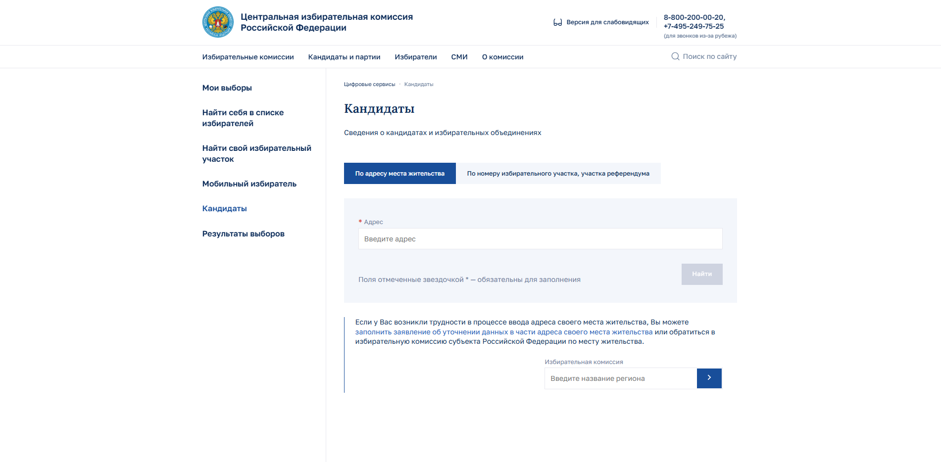Open Результаты выборов sidebar link
This screenshot has width=941, height=462.
tap(243, 233)
